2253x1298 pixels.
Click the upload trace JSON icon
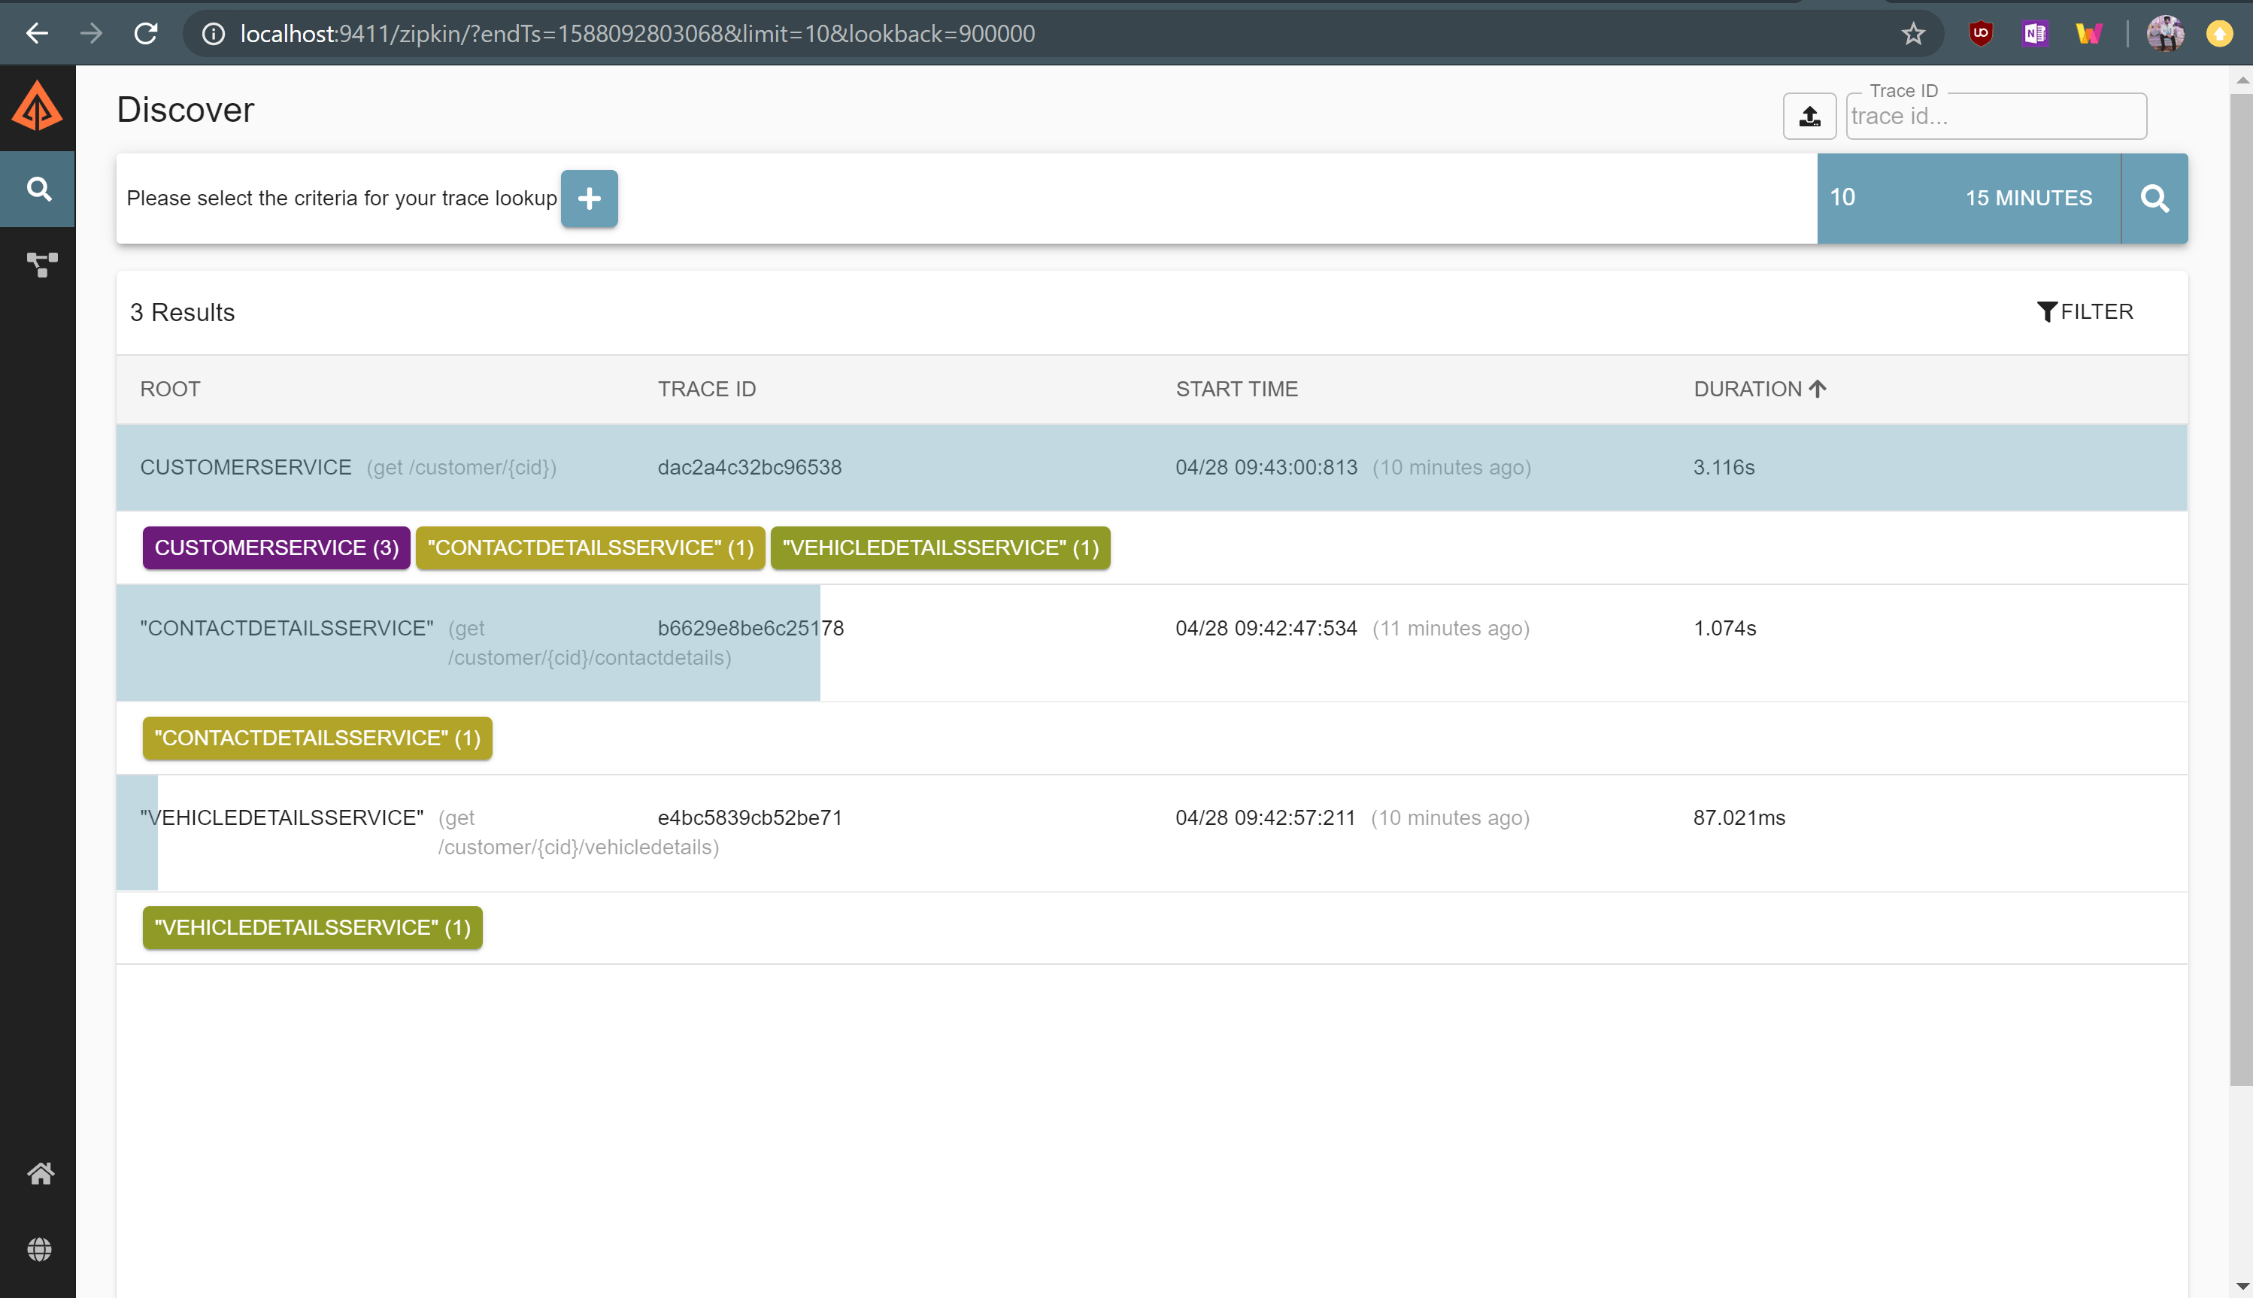1809,116
